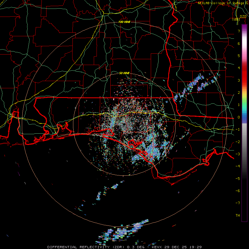Click the "KEVX" station identifier in caption
The width and height of the screenshot is (249, 249).
pyautogui.click(x=157, y=247)
